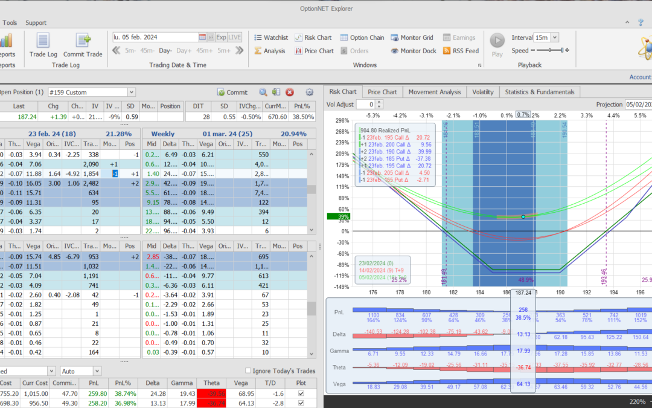Click the playback Speed slider
Viewport: 652px width, 408px height.
click(551, 51)
